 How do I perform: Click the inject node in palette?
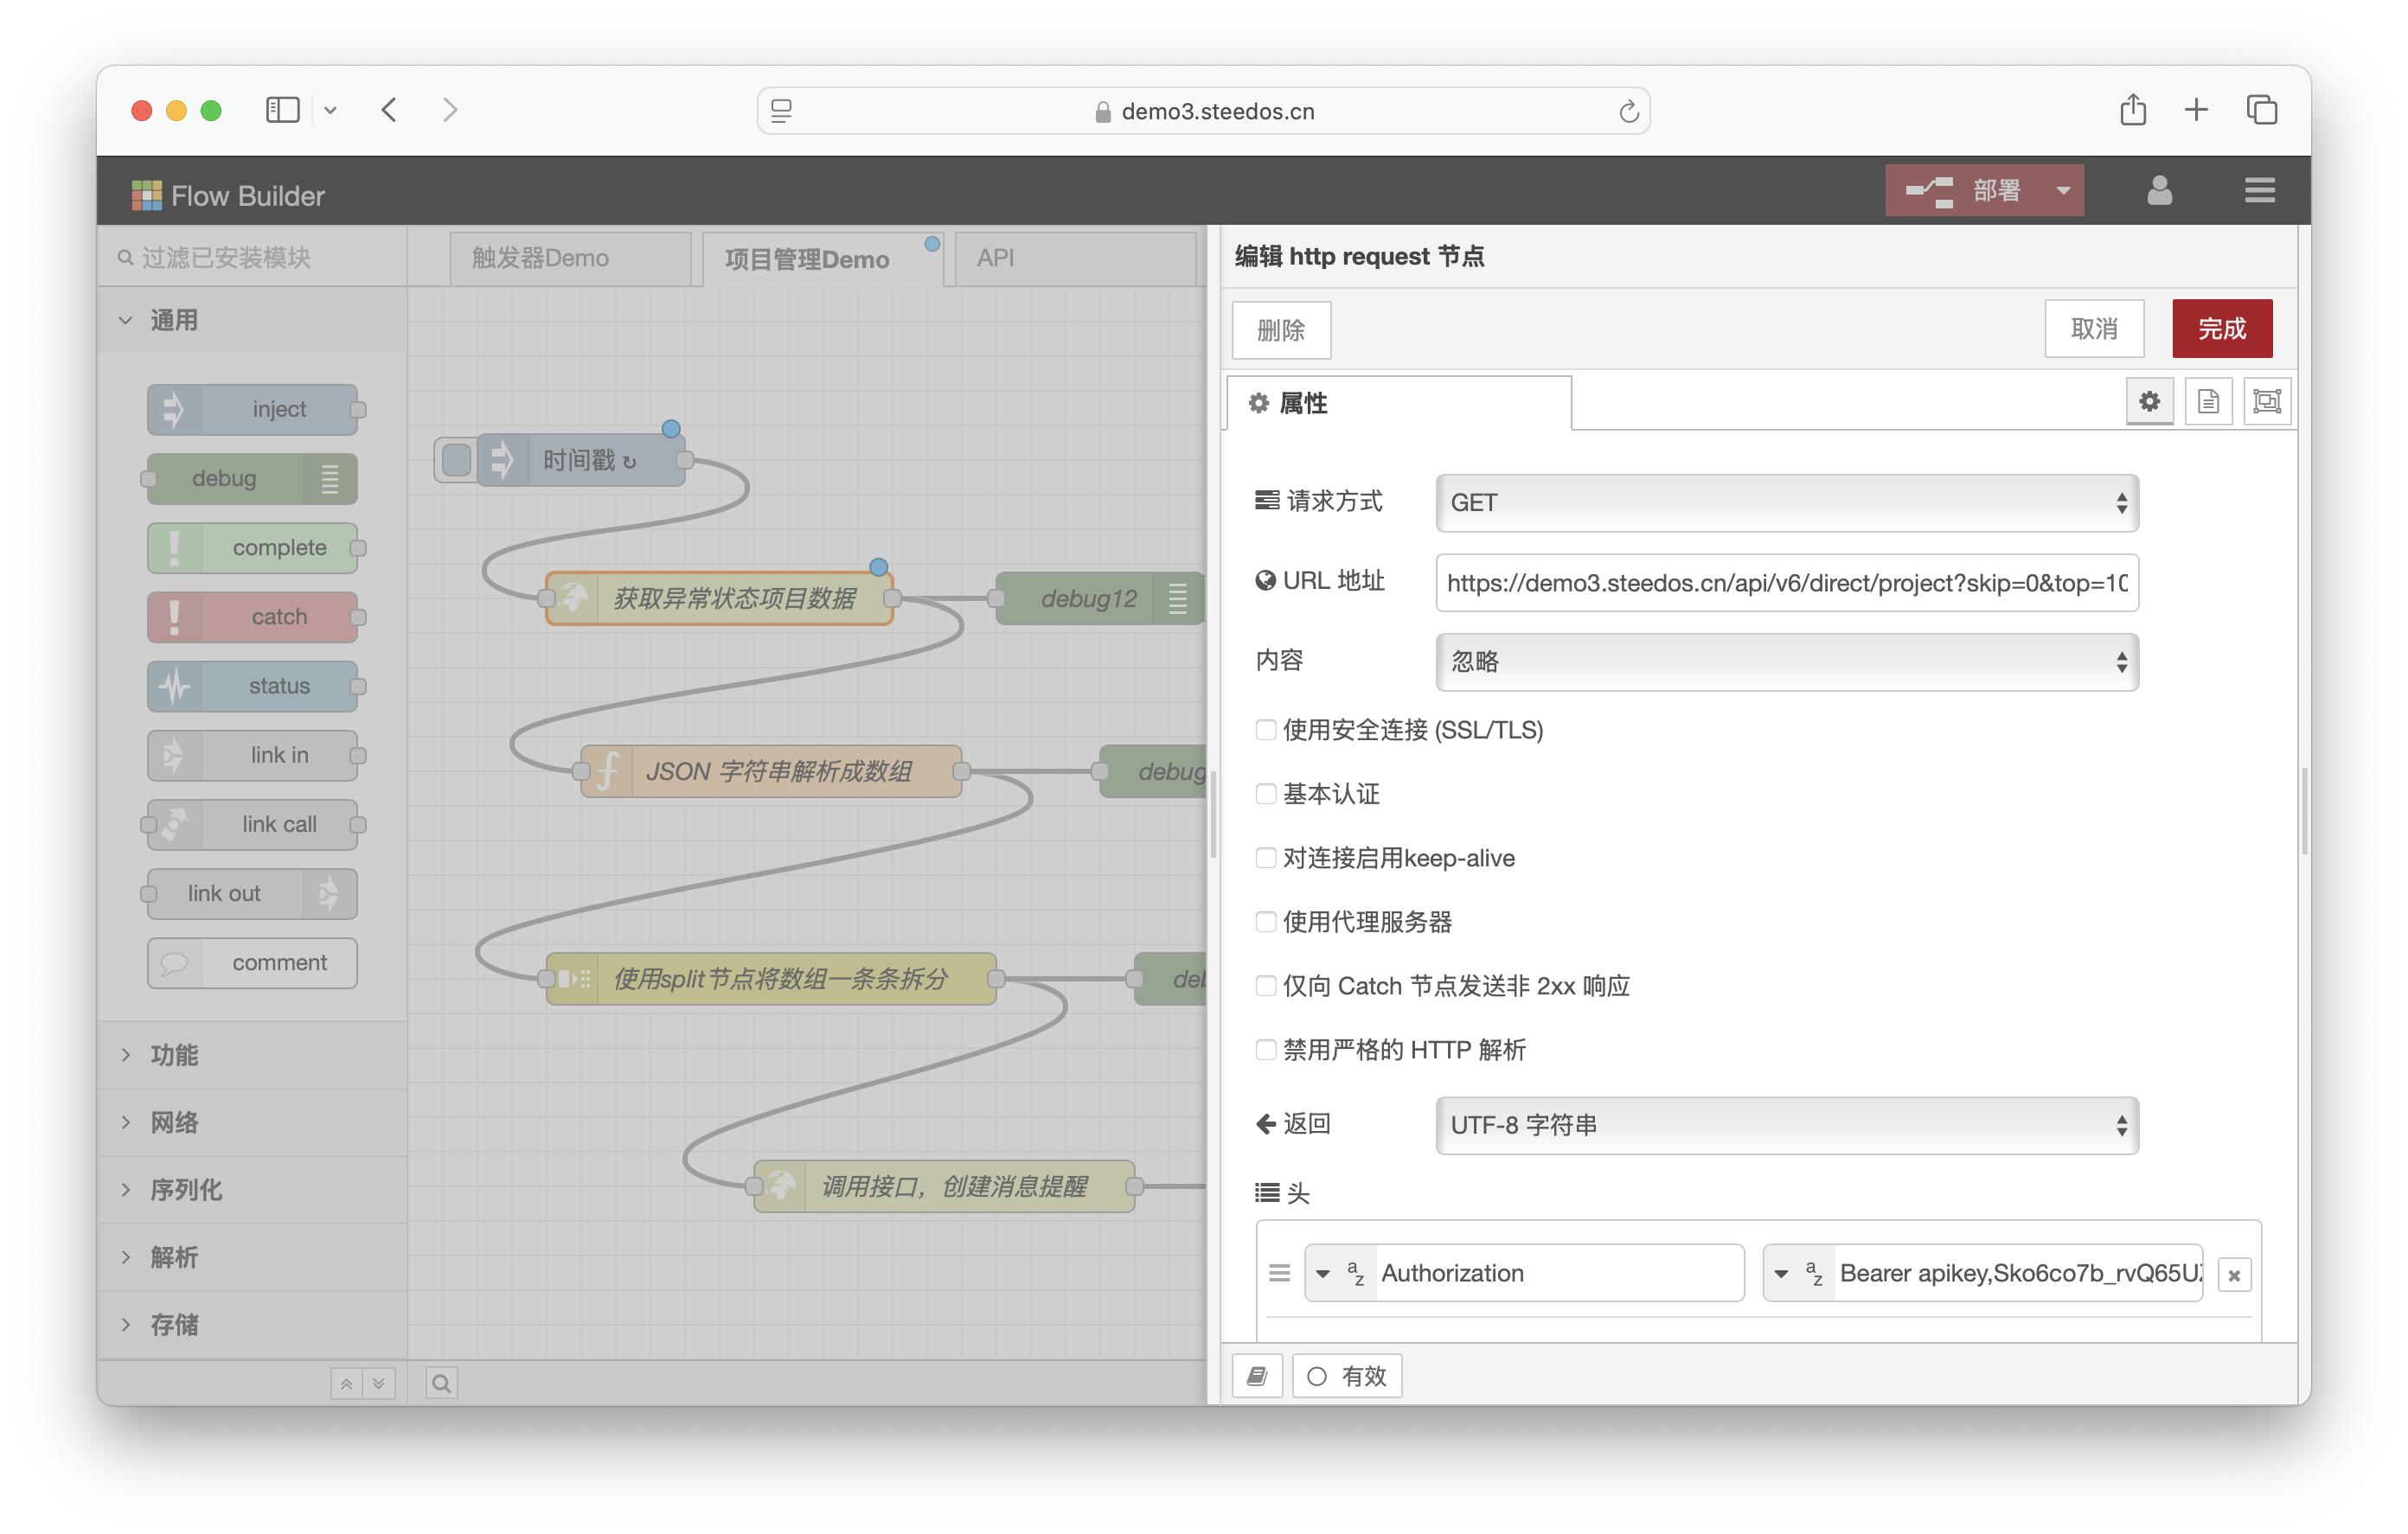pyautogui.click(x=252, y=409)
